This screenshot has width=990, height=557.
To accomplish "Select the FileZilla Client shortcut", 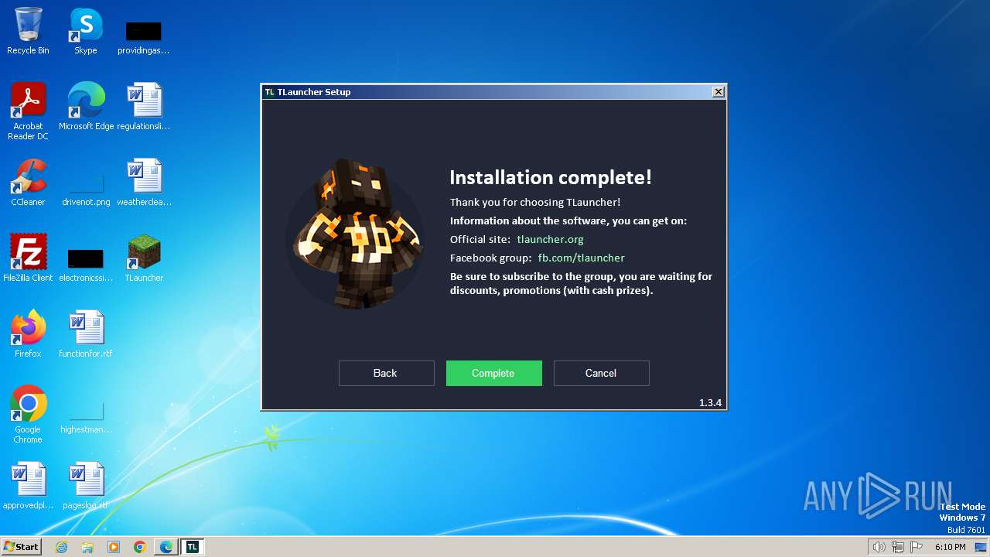I will (x=28, y=258).
